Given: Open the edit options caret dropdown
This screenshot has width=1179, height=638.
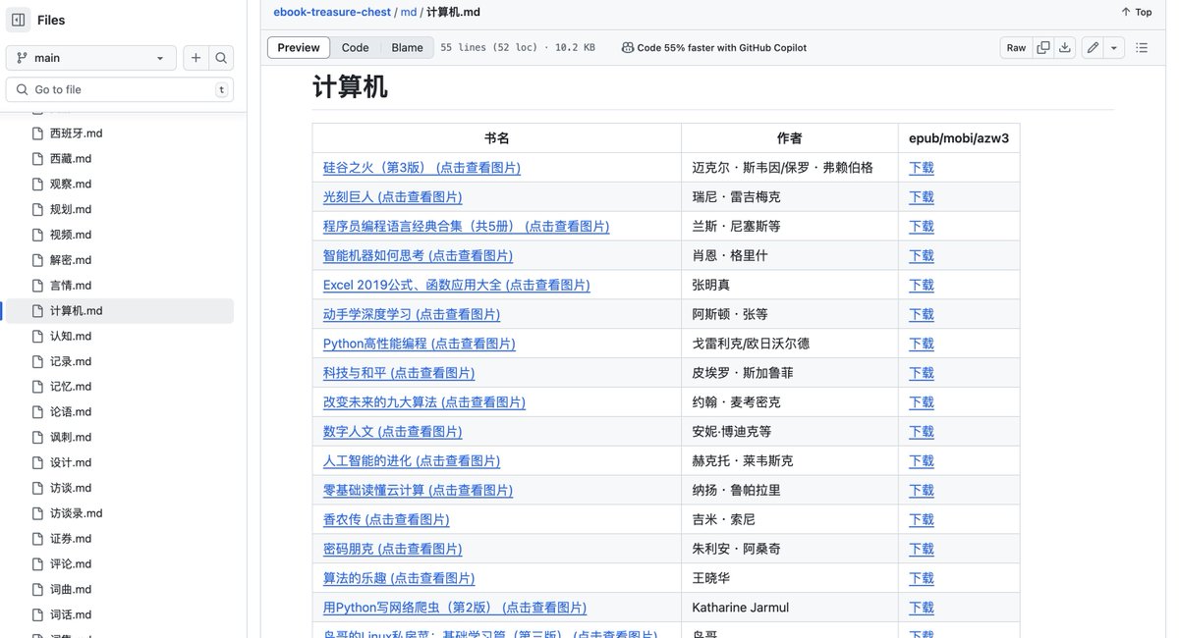Looking at the screenshot, I should point(1114,46).
